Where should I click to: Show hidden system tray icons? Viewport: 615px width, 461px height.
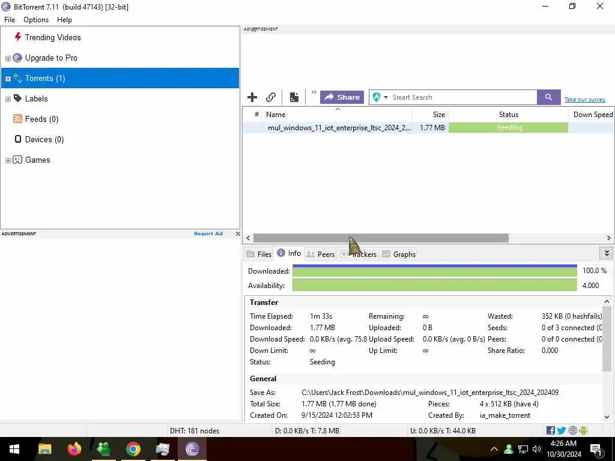(494, 449)
